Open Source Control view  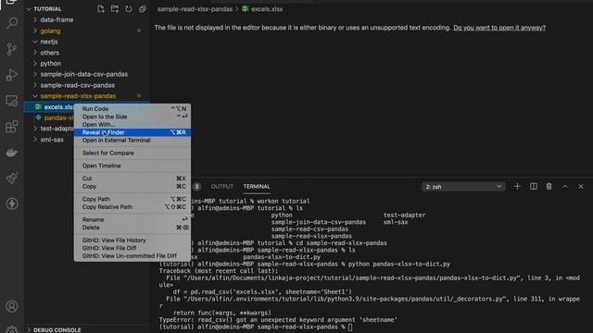(12, 49)
